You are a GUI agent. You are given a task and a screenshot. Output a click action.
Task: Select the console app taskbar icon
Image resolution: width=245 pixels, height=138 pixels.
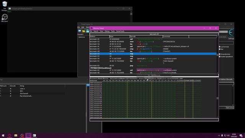[34, 135]
